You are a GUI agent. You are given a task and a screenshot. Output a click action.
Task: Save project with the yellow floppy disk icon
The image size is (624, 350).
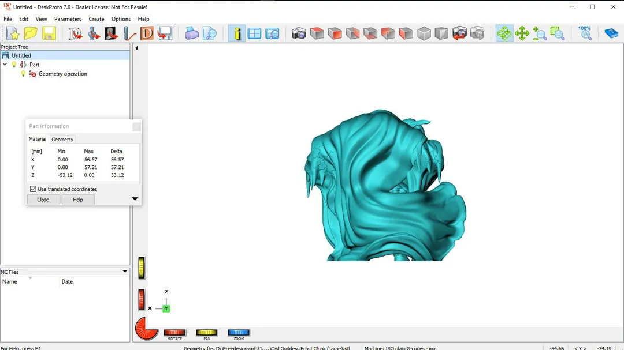(x=49, y=33)
